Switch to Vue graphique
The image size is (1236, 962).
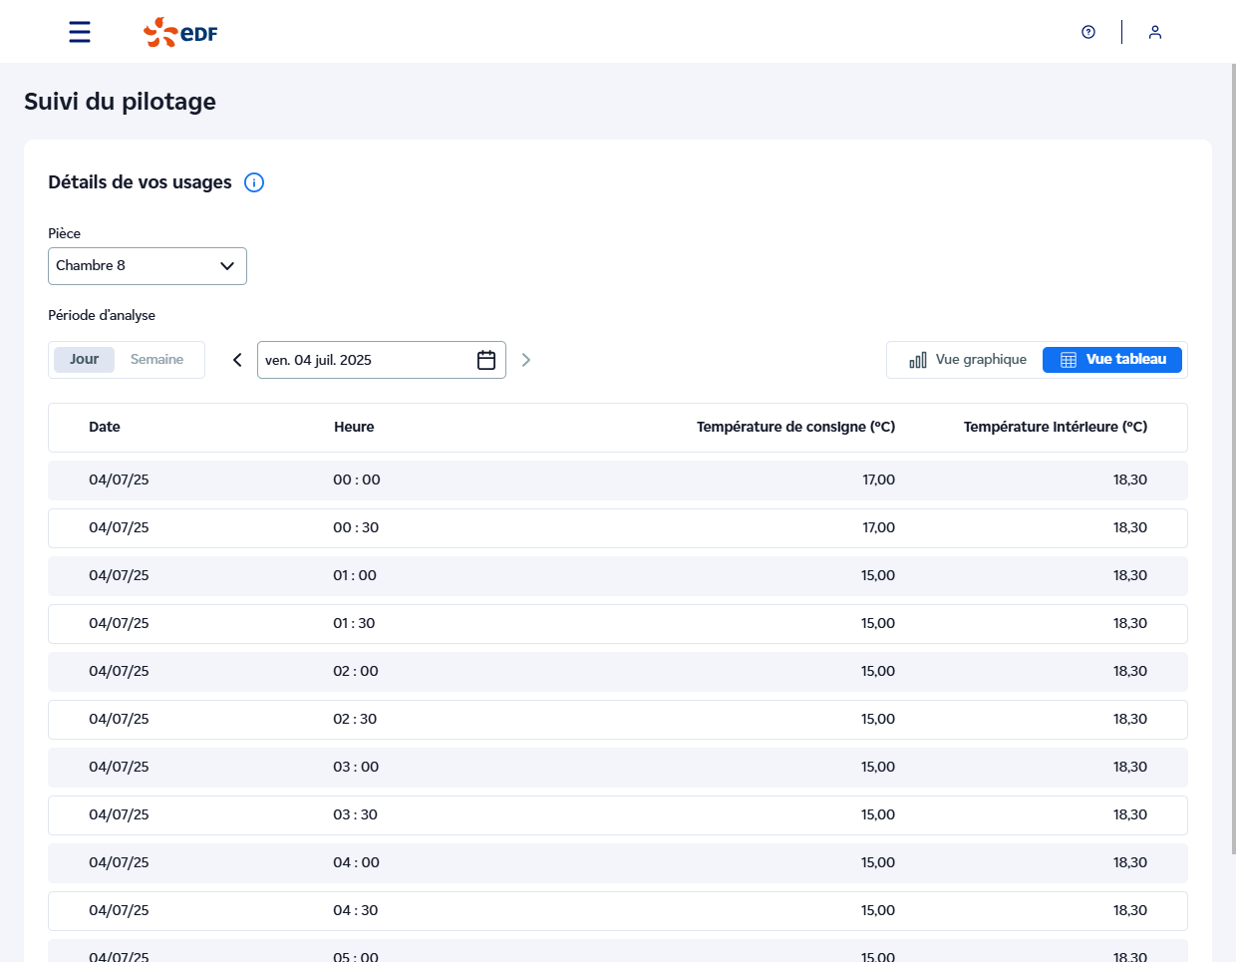point(967,360)
